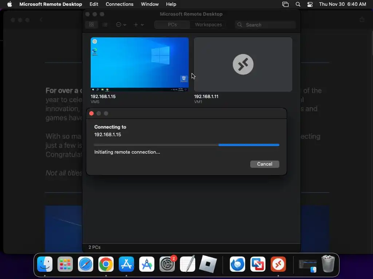This screenshot has width=373, height=279.
Task: Click the connection progress bar
Action: coord(186,145)
